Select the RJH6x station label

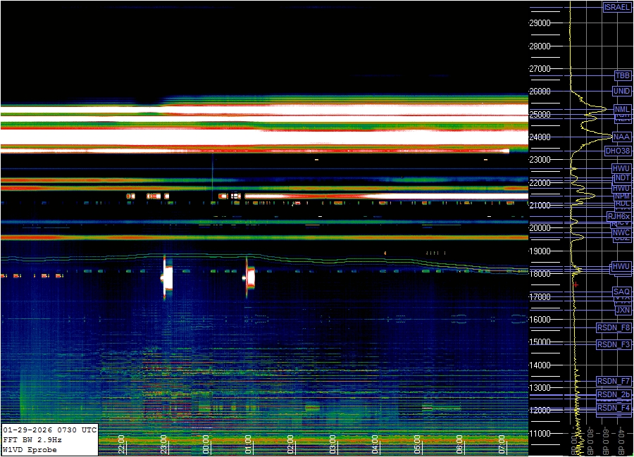coord(618,216)
